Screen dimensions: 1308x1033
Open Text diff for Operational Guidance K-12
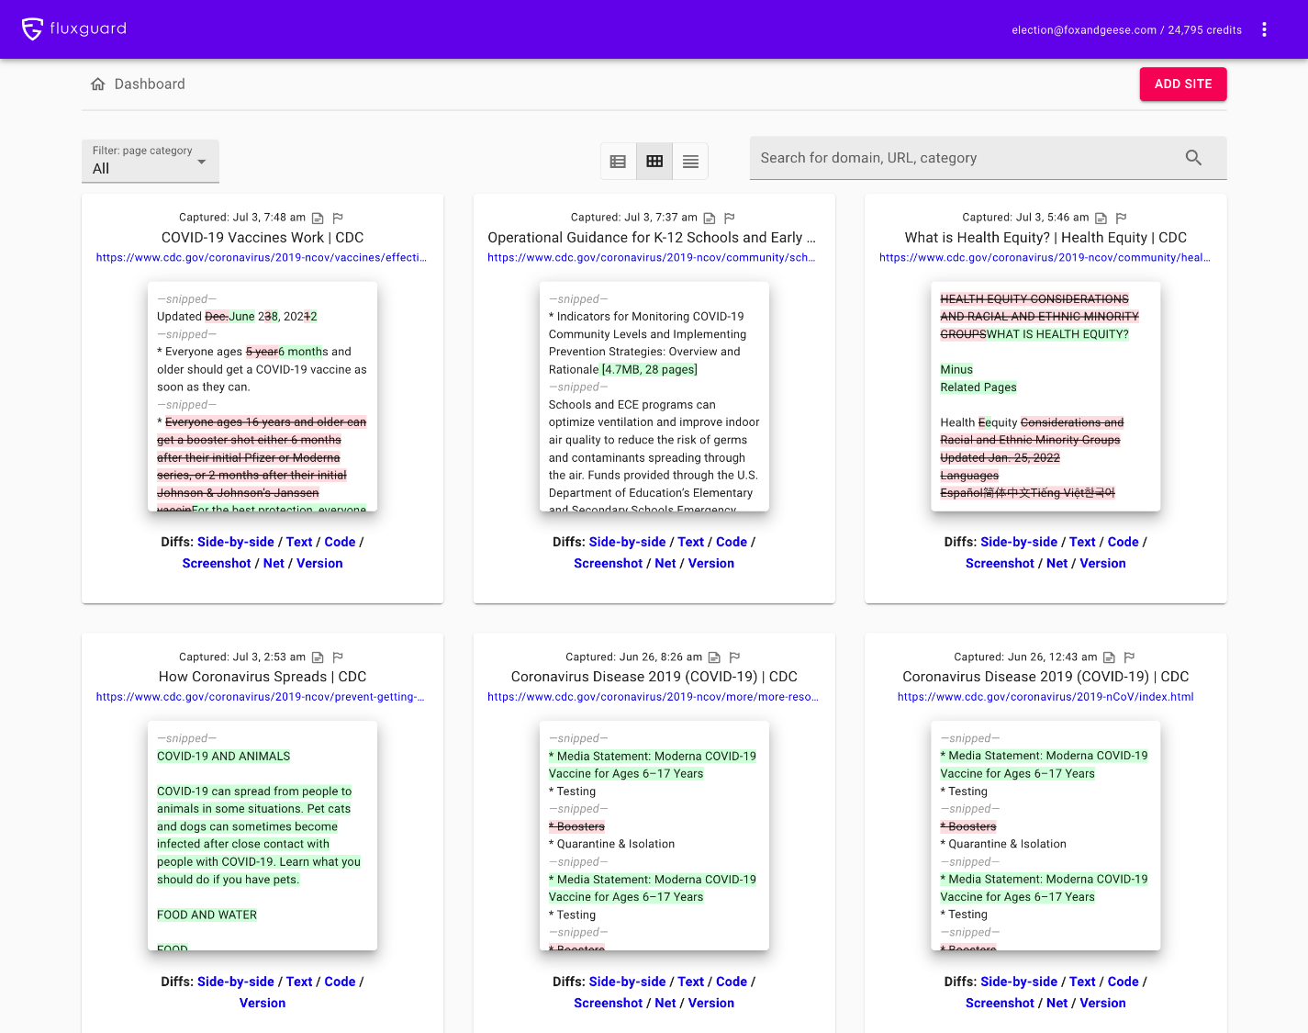tap(691, 543)
